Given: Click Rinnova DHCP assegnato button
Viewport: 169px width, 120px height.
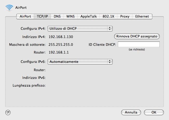Looking at the screenshot, I should [137, 36].
